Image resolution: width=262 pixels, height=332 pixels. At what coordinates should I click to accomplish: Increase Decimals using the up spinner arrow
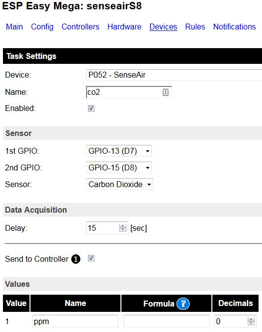[x=251, y=319]
